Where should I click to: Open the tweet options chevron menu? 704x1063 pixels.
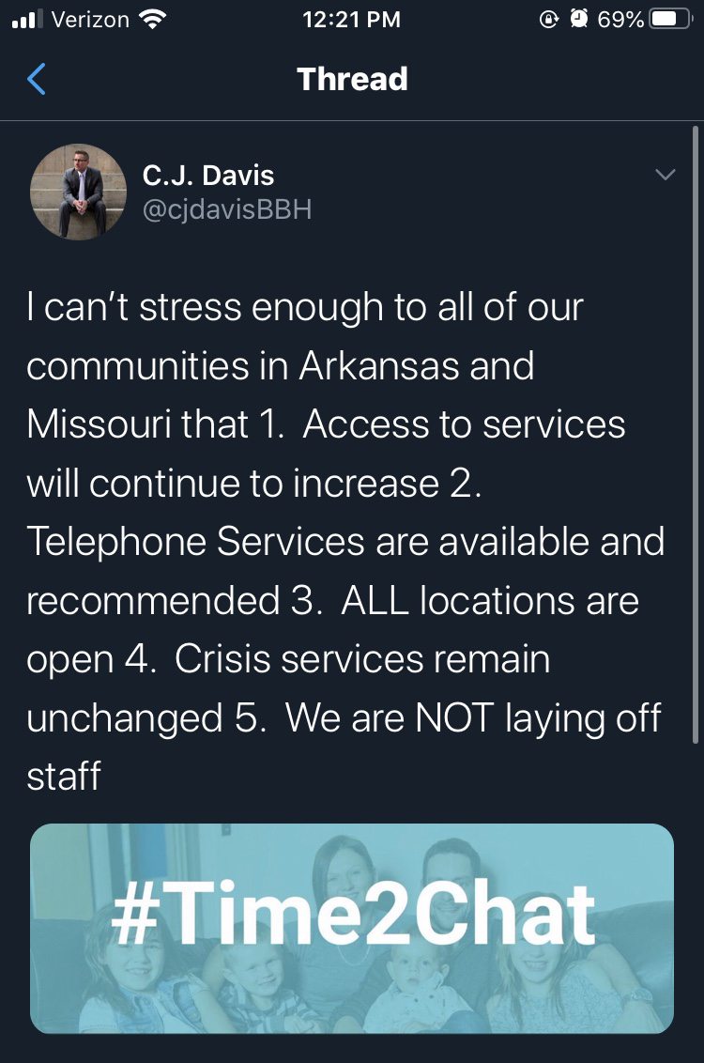point(666,175)
